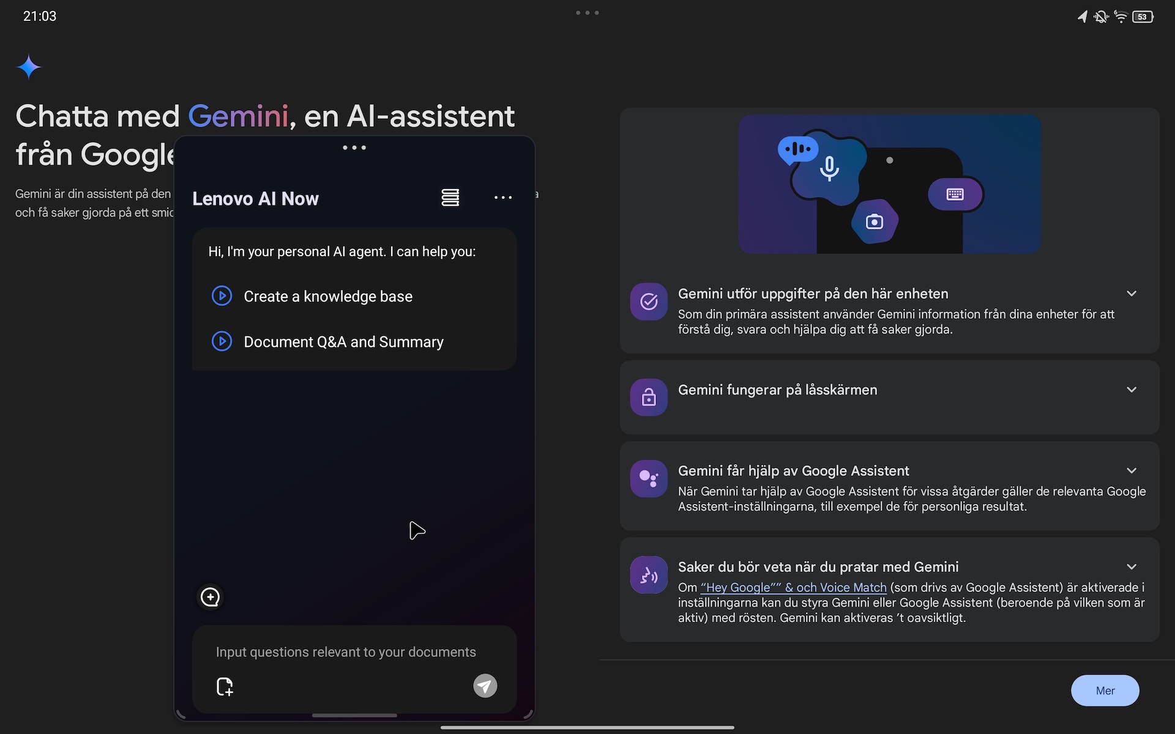Click the clock showing 21:03
The image size is (1175, 734).
point(40,17)
